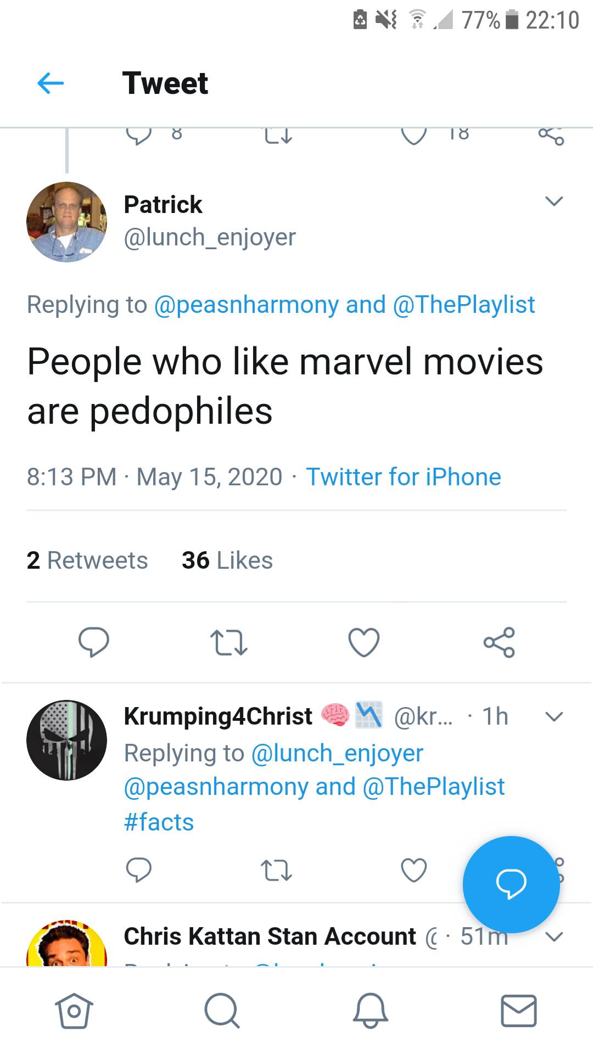Viewport: 593px width, 1054px height.
Task: Open the #facts hashtag
Action: tap(159, 822)
